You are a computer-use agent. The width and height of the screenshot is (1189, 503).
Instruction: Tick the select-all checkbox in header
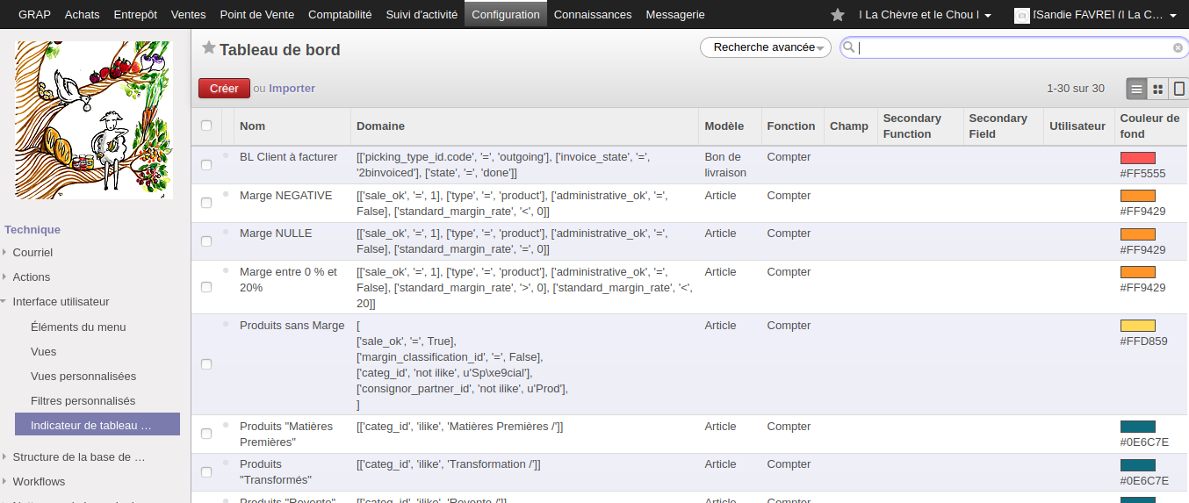tap(206, 126)
